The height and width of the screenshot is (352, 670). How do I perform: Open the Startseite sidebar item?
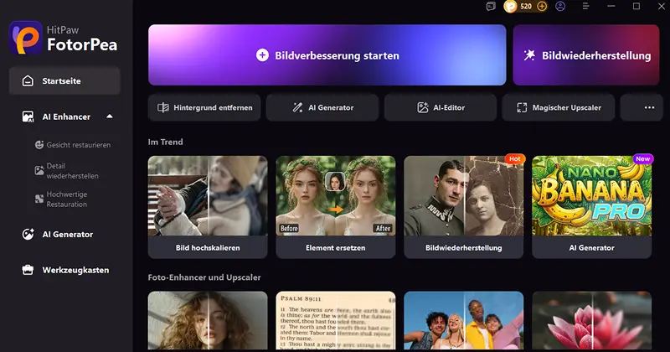64,80
